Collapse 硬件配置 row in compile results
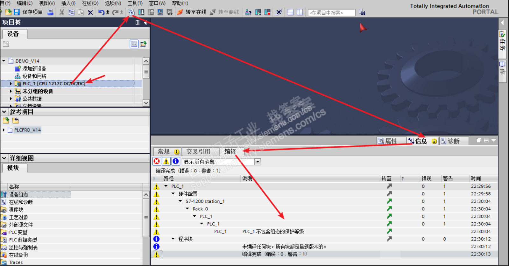This screenshot has width=509, height=266. pyautogui.click(x=173, y=194)
